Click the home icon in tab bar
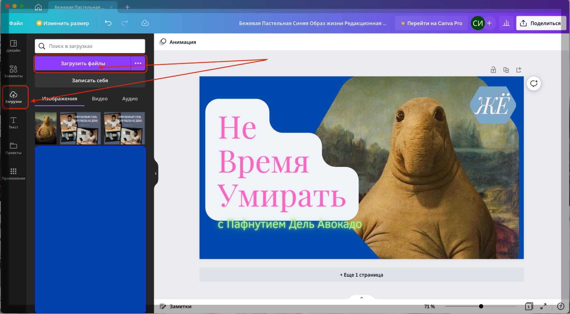570x314 pixels. [38, 7]
